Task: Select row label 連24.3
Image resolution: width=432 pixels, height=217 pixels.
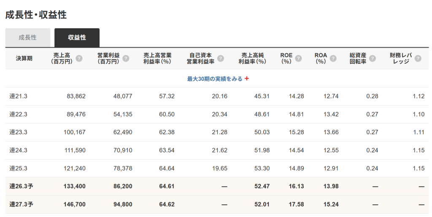Action: 19,150
